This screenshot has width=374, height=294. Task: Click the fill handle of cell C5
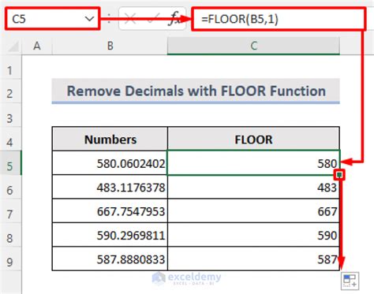point(339,174)
